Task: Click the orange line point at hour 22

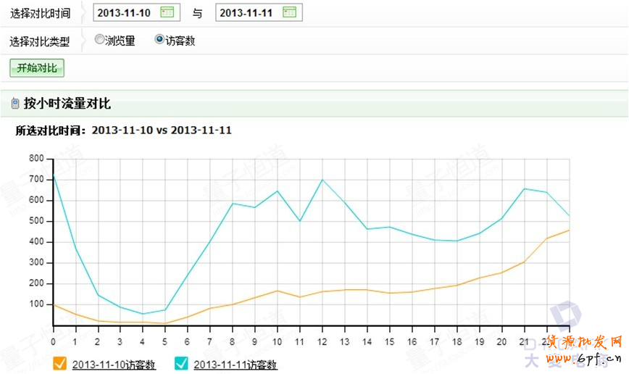Action: 546,238
